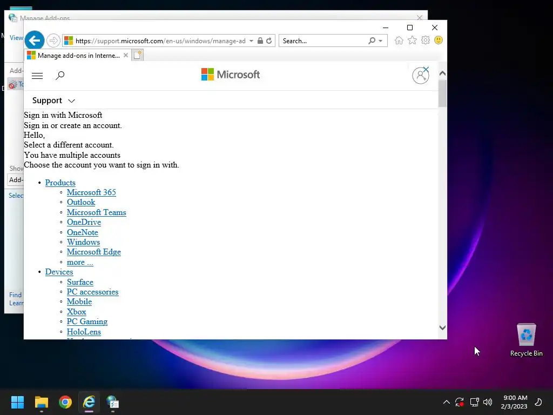The image size is (553, 415).
Task: Open volume speaker tray icon
Action: [x=488, y=402]
